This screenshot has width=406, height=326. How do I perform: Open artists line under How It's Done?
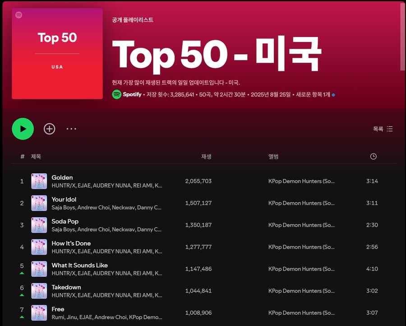(106, 251)
